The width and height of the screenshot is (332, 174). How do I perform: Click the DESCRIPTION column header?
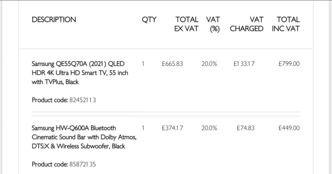coord(54,19)
